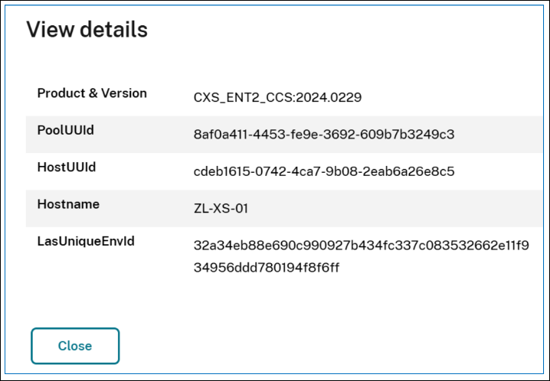
Task: Select the PoolUUId field label
Action: click(66, 130)
